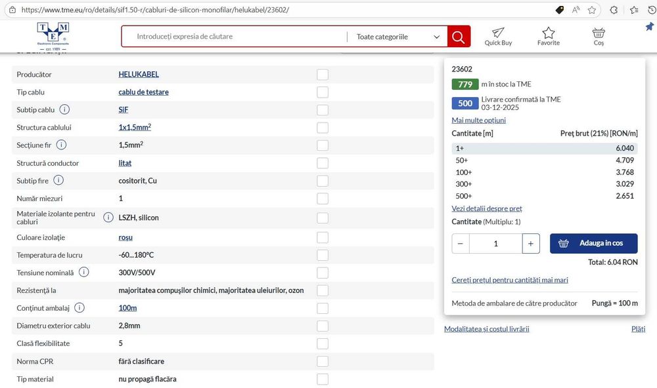Check the Tip cablu row checkbox

323,92
